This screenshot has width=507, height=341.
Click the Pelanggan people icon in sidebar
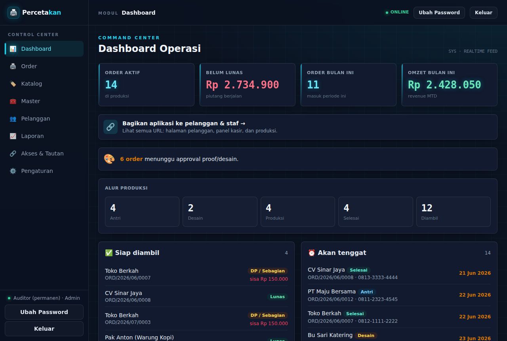(x=13, y=119)
